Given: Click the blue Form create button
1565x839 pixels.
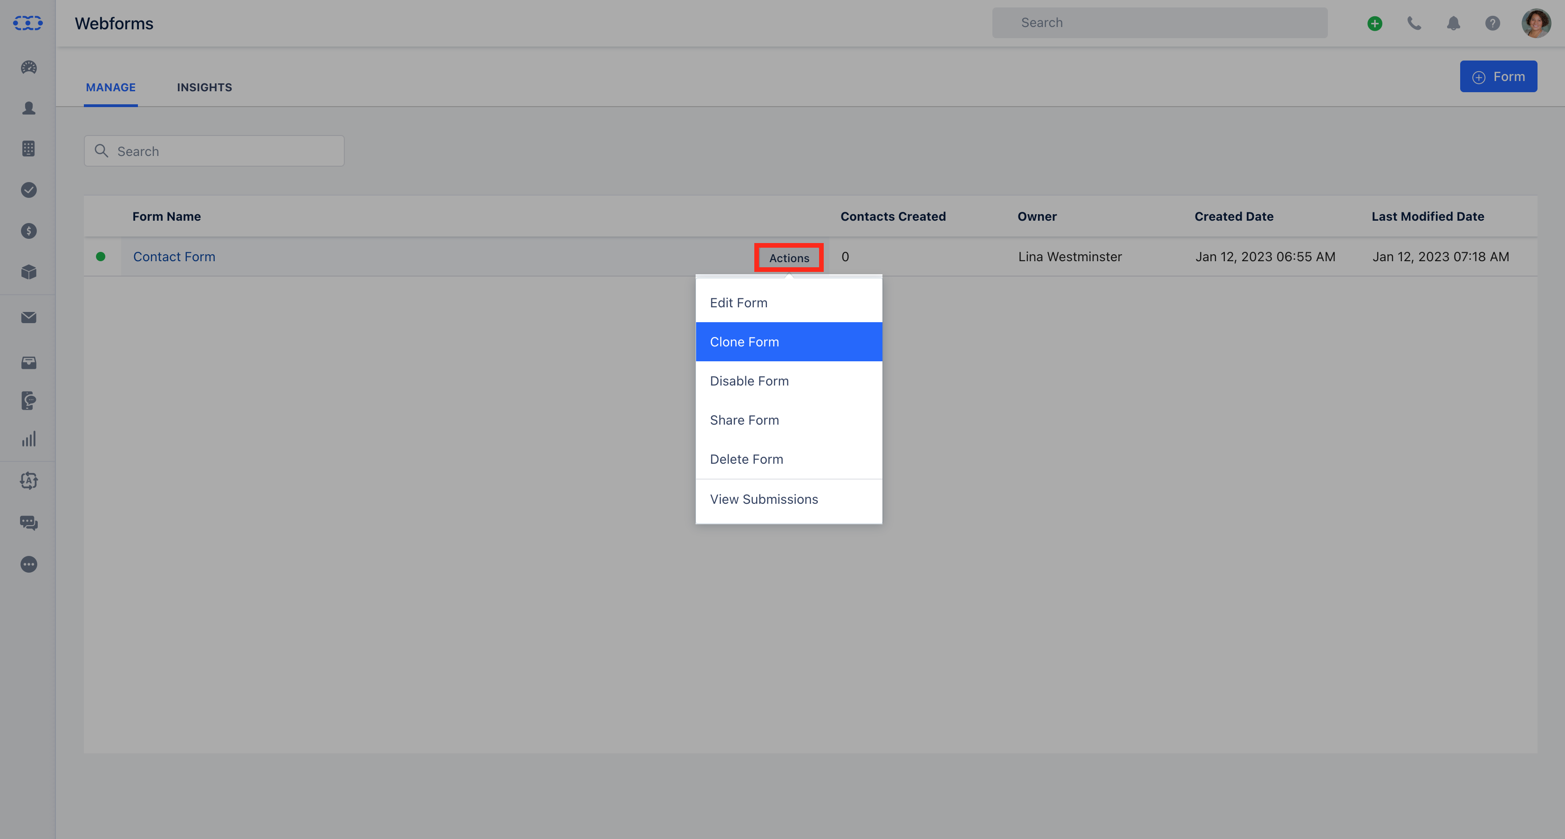Looking at the screenshot, I should pyautogui.click(x=1498, y=76).
